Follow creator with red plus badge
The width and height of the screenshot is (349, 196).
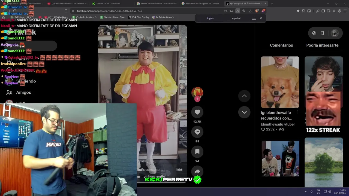pos(197,99)
